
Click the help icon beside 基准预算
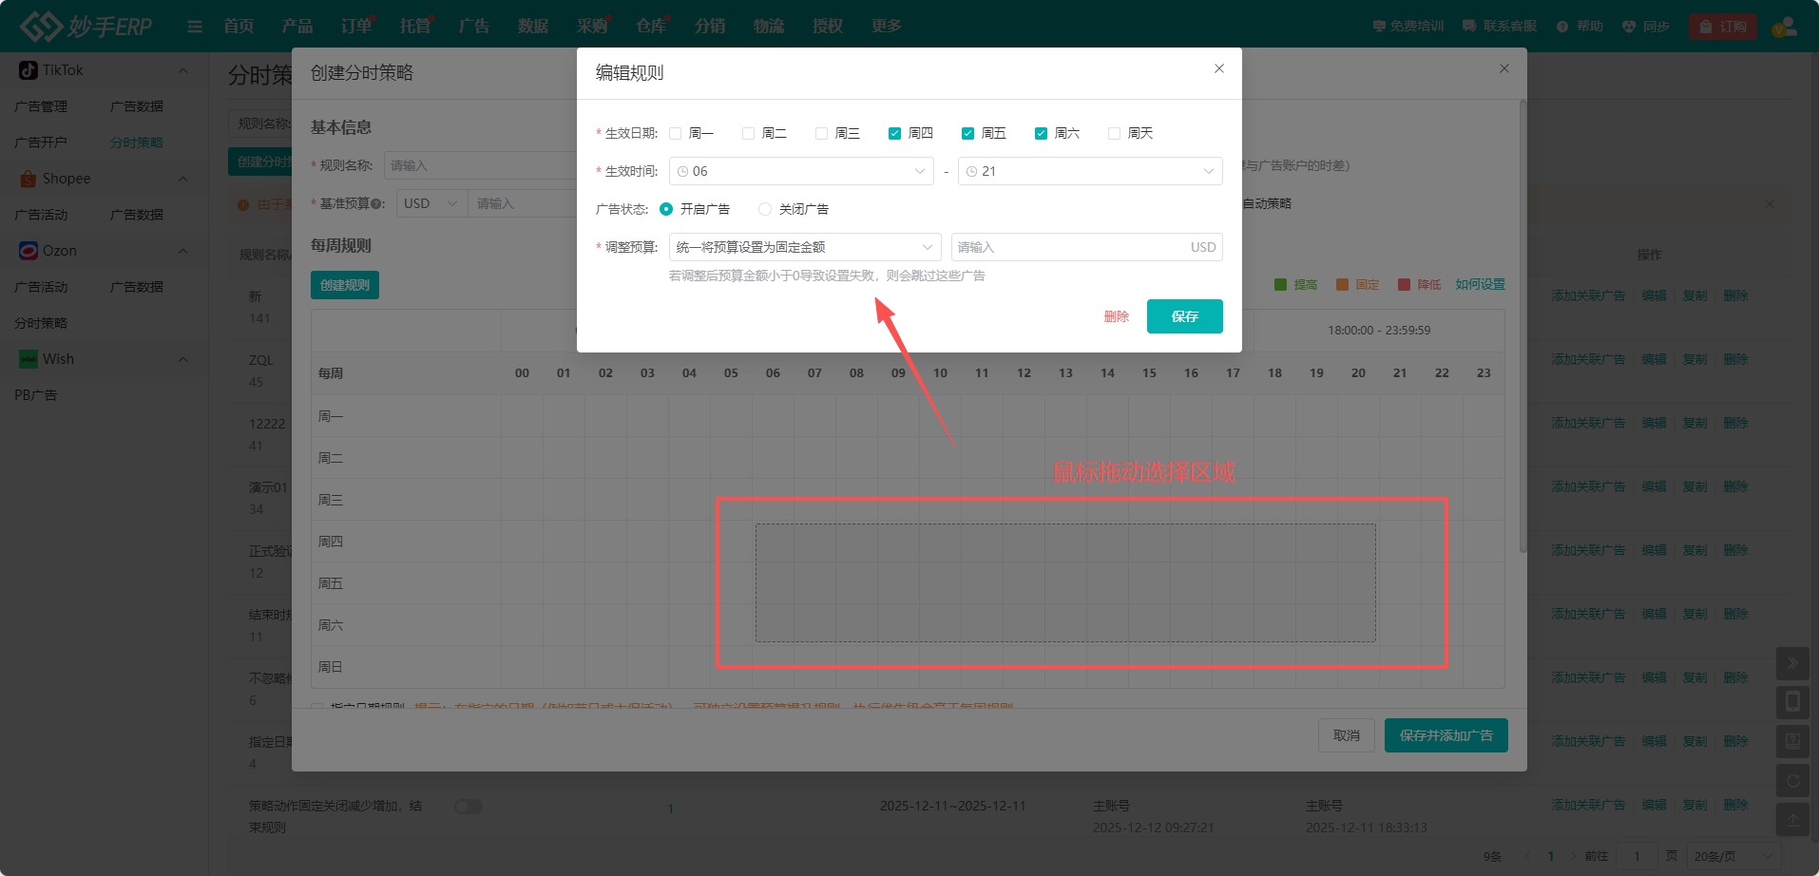tap(377, 203)
